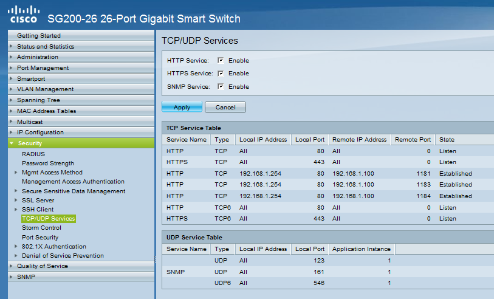This screenshot has width=494, height=299.
Task: Open the VLAN Management menu
Action: click(81, 89)
